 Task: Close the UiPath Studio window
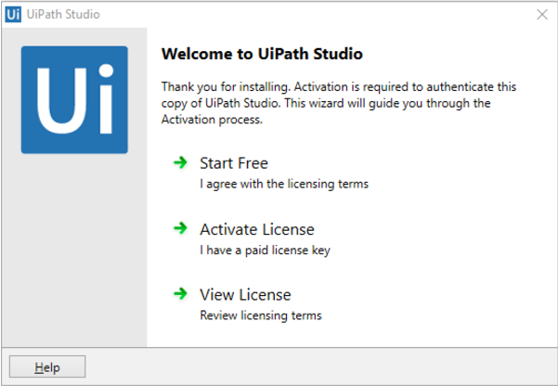542,14
